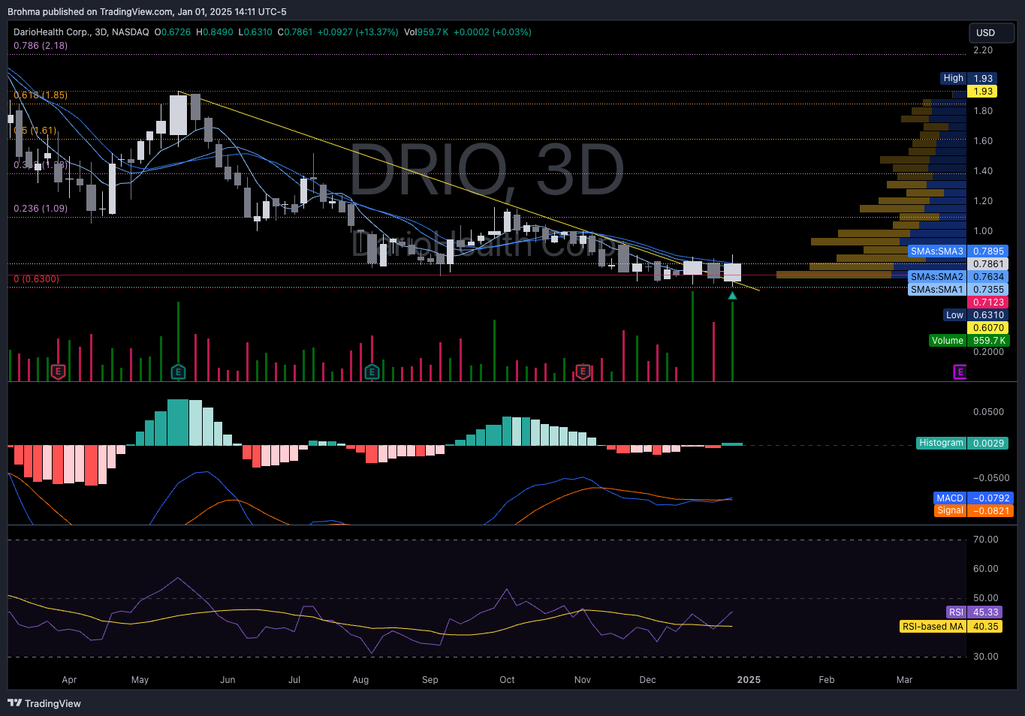Click the High price label on the scale
Image resolution: width=1025 pixels, height=716 pixels.
click(x=969, y=78)
